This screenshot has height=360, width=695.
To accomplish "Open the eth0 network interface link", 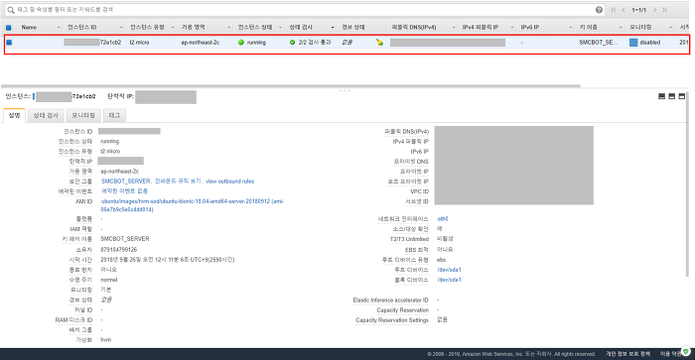I will 443,219.
